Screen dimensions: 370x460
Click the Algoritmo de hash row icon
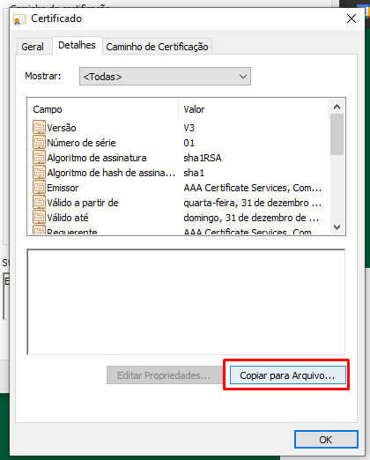(39, 173)
